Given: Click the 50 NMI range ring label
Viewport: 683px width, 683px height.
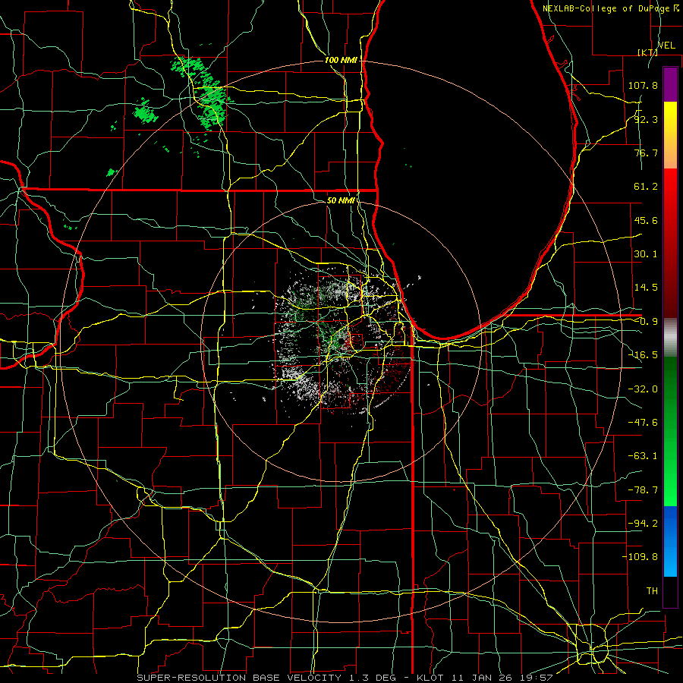Looking at the screenshot, I should [341, 200].
